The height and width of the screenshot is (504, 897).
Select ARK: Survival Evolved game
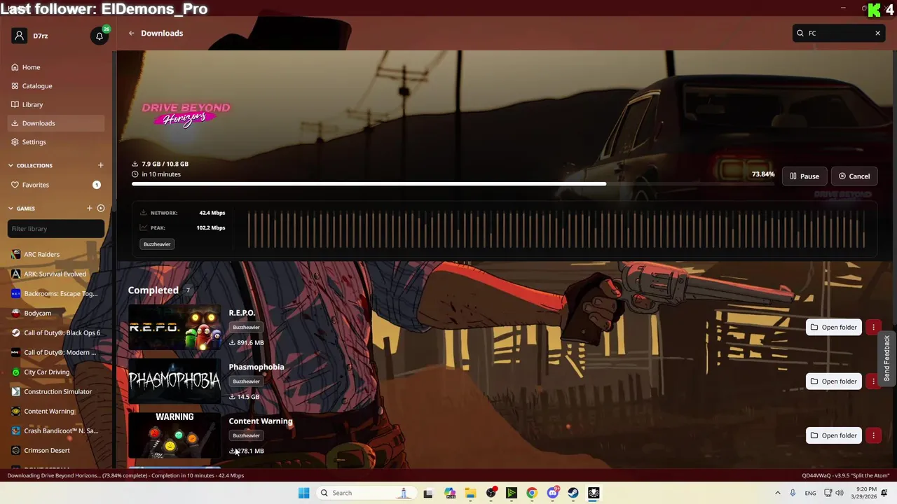click(56, 274)
